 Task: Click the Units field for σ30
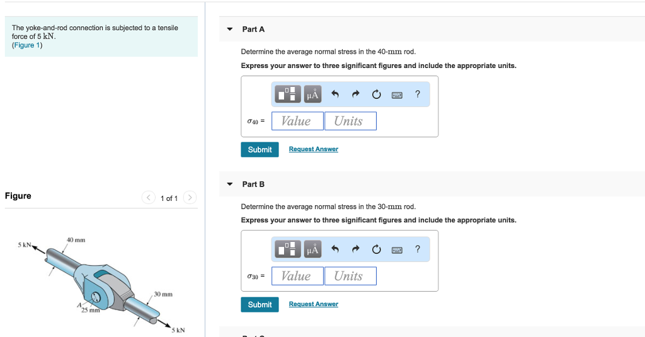pyautogui.click(x=350, y=276)
